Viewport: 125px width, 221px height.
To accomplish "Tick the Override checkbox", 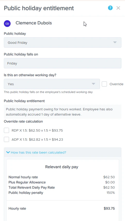I will tap(104, 84).
